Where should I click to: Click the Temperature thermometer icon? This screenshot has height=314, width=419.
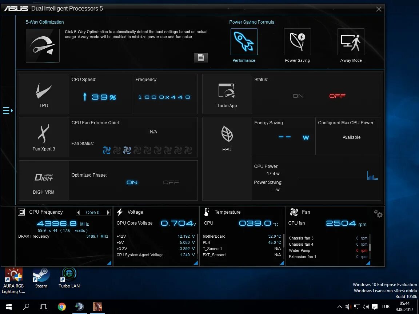[207, 212]
